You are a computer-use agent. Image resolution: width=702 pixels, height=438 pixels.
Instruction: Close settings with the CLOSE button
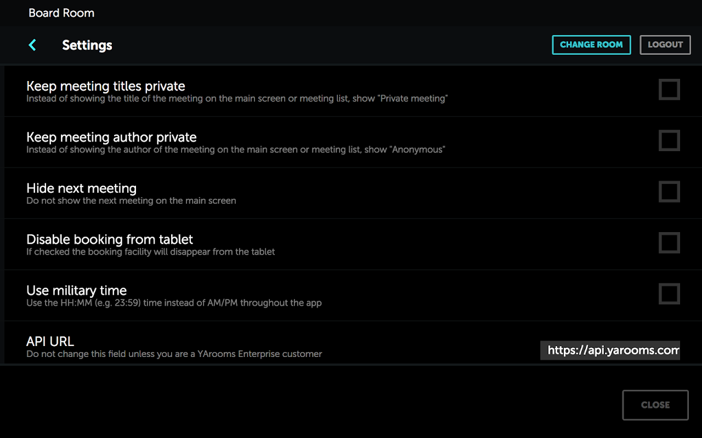(x=655, y=405)
